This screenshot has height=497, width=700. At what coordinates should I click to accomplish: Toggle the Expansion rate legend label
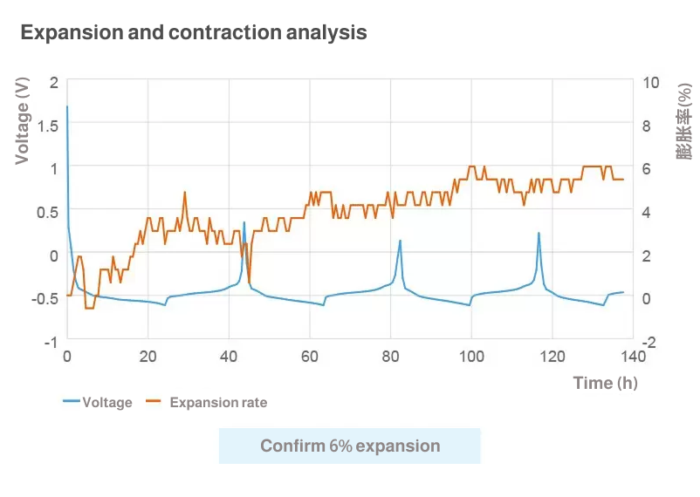[x=218, y=403]
